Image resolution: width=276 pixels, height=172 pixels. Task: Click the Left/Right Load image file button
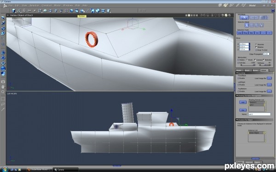[x=269, y=85]
